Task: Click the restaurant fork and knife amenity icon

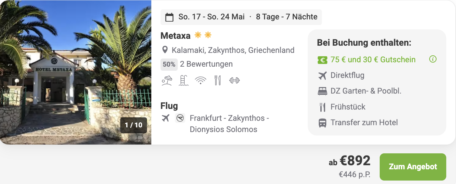Action: (x=217, y=80)
